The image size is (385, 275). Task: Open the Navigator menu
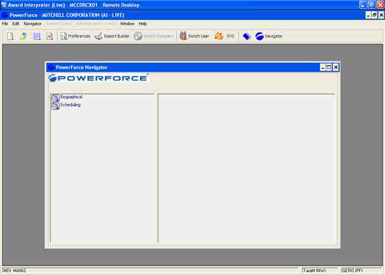[x=33, y=24]
